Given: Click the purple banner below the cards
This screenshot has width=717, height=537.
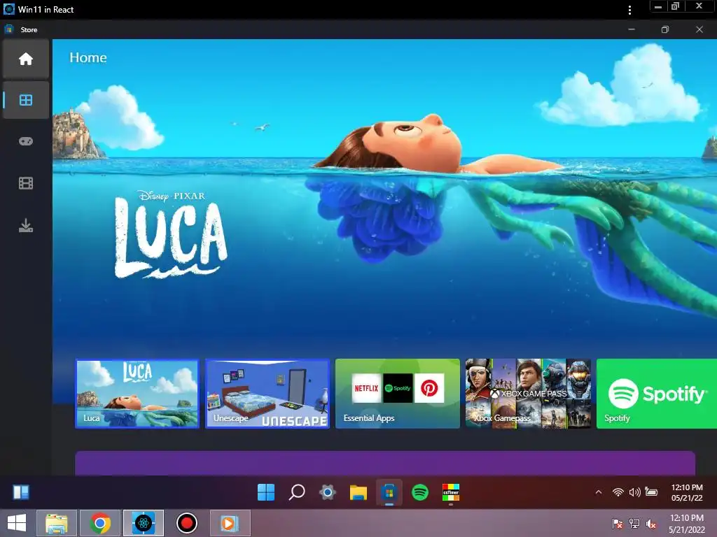Looking at the screenshot, I should [385, 463].
